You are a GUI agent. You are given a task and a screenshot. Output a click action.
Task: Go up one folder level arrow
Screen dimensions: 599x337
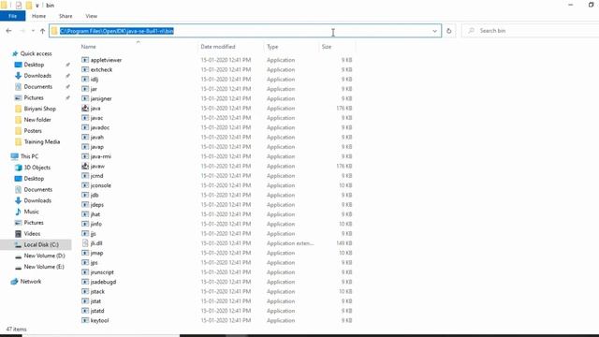tap(42, 31)
